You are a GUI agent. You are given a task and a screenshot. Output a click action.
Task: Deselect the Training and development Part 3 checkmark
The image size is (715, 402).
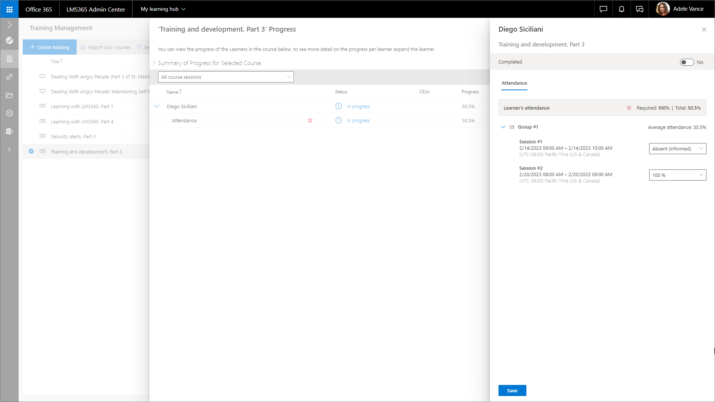(x=31, y=151)
